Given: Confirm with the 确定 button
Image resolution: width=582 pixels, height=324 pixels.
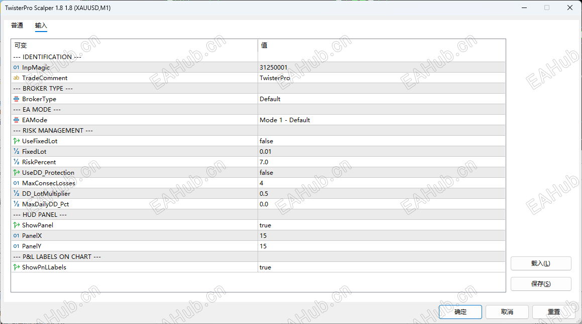Looking at the screenshot, I should [x=460, y=312].
